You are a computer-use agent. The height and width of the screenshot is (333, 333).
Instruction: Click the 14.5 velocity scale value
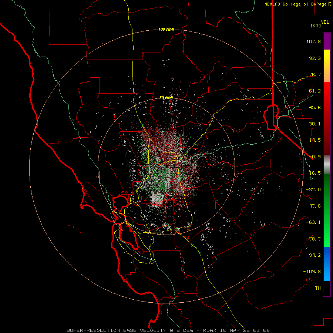pos(315,140)
